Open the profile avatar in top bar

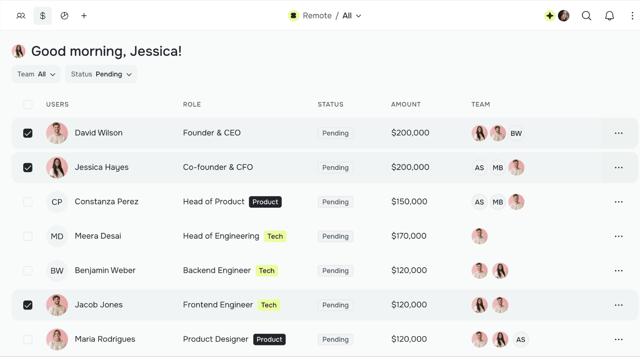click(x=564, y=16)
